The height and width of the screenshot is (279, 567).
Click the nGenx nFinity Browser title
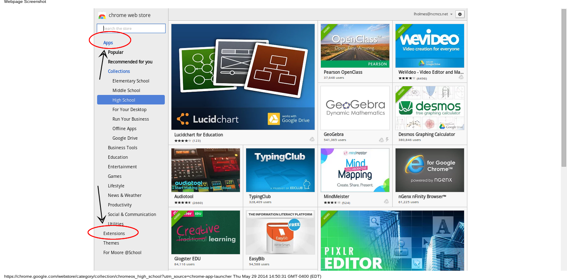coord(422,197)
